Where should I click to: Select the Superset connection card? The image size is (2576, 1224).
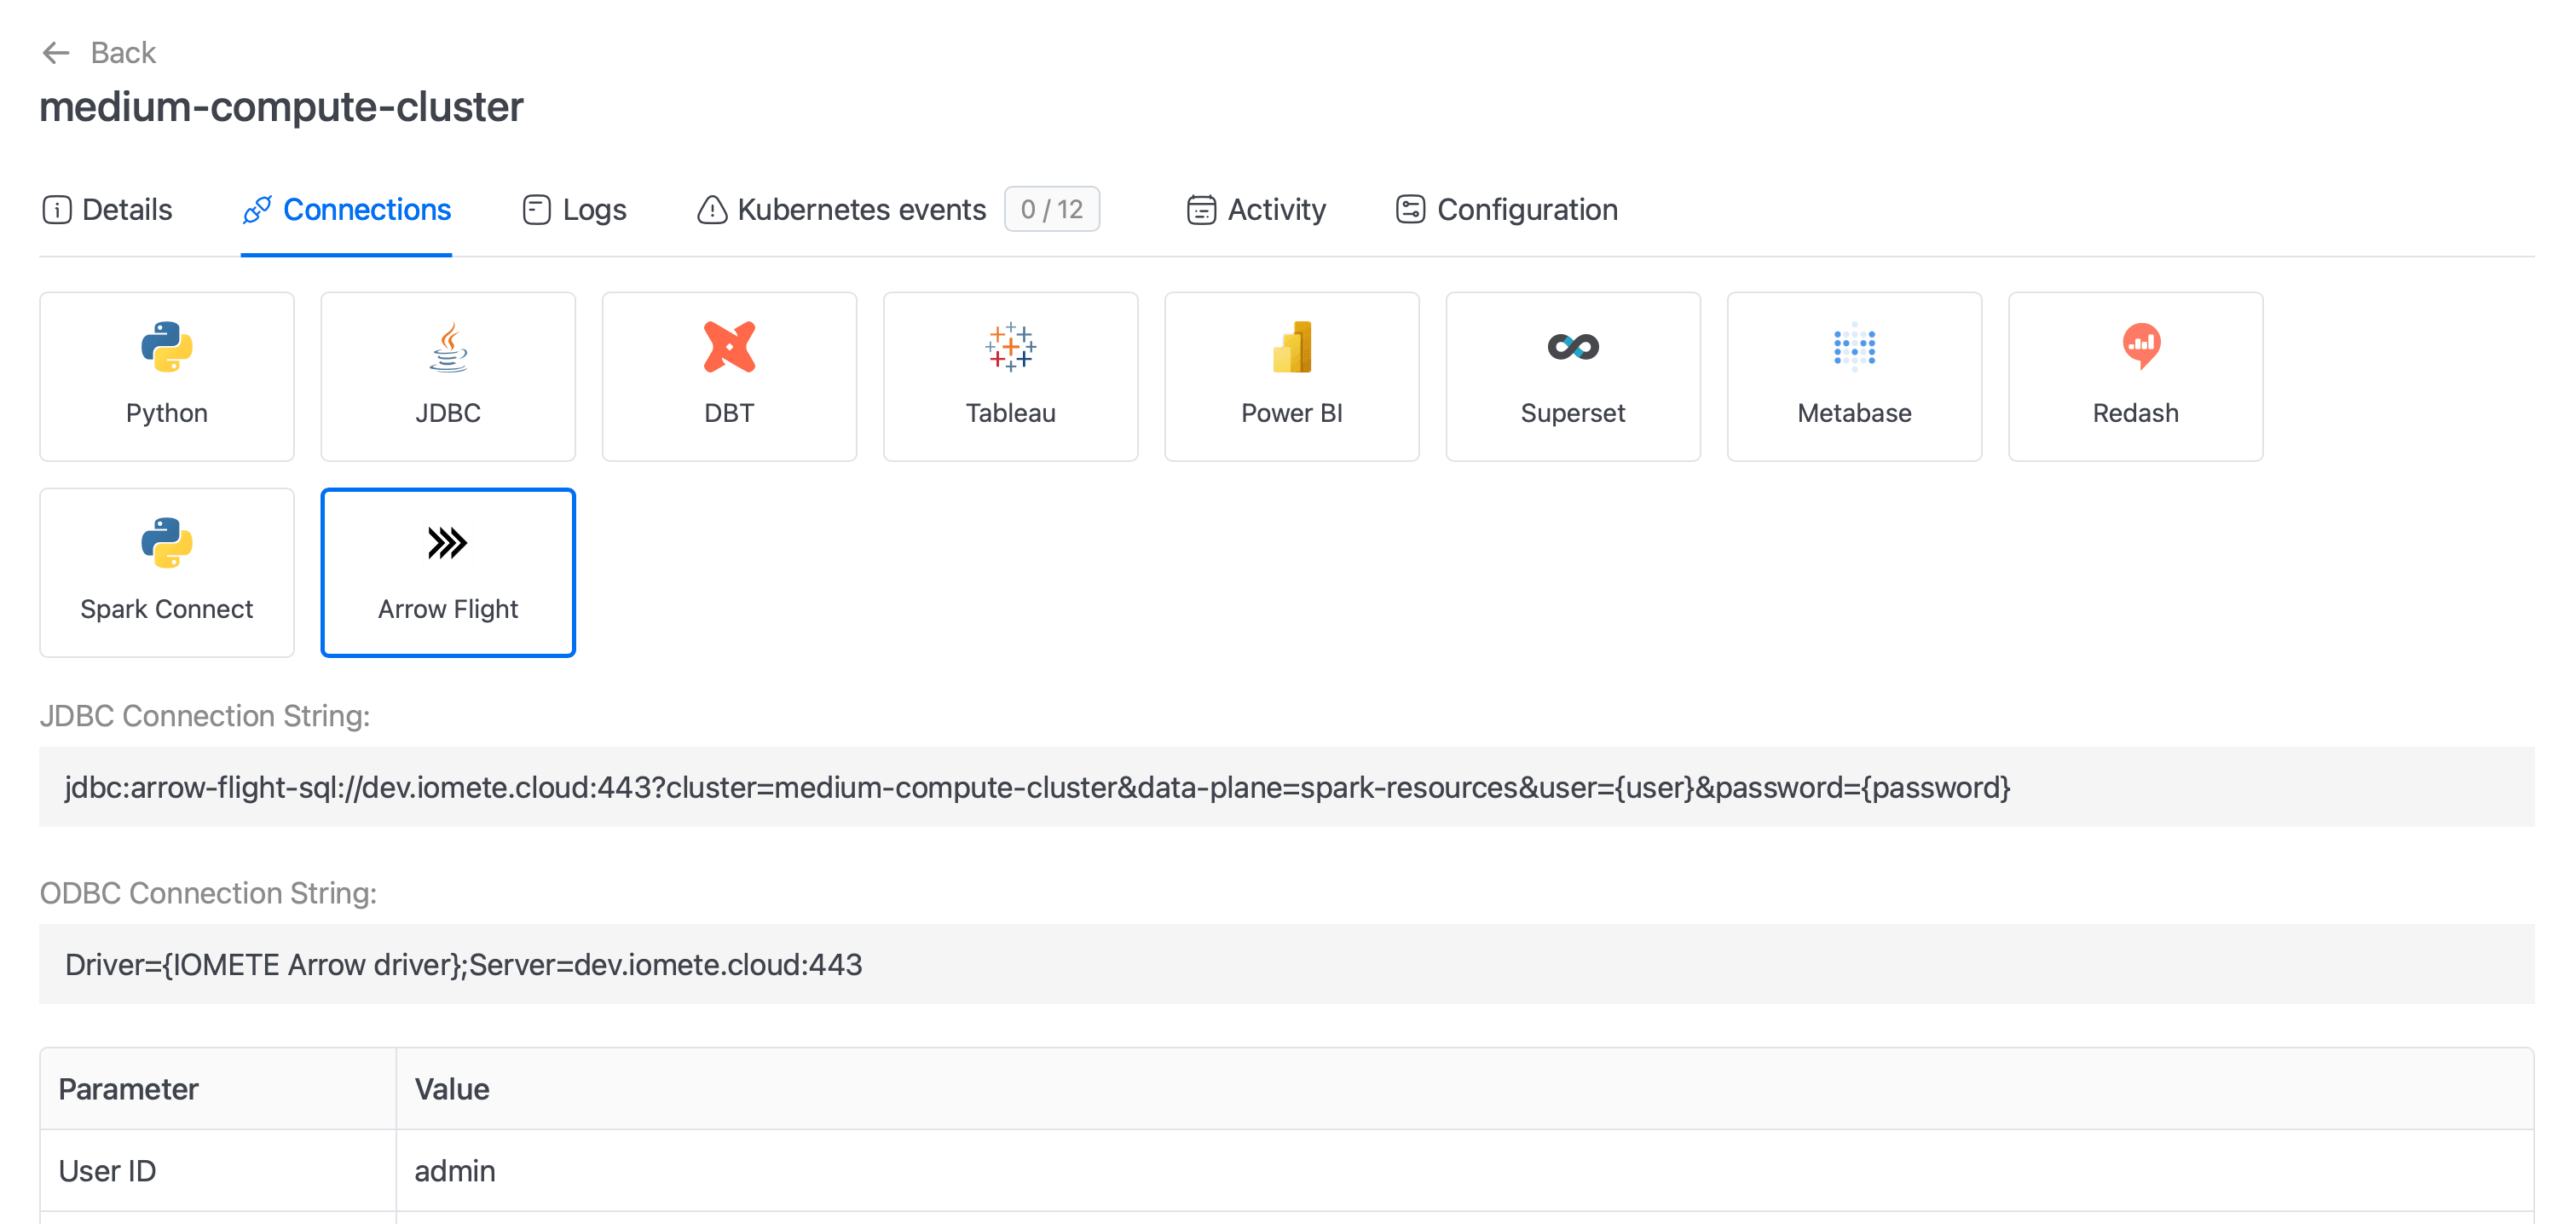[x=1573, y=376]
